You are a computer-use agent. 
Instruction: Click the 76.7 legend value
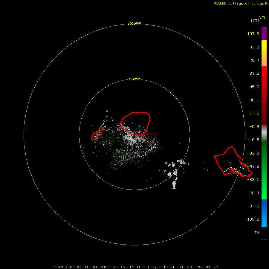254,60
